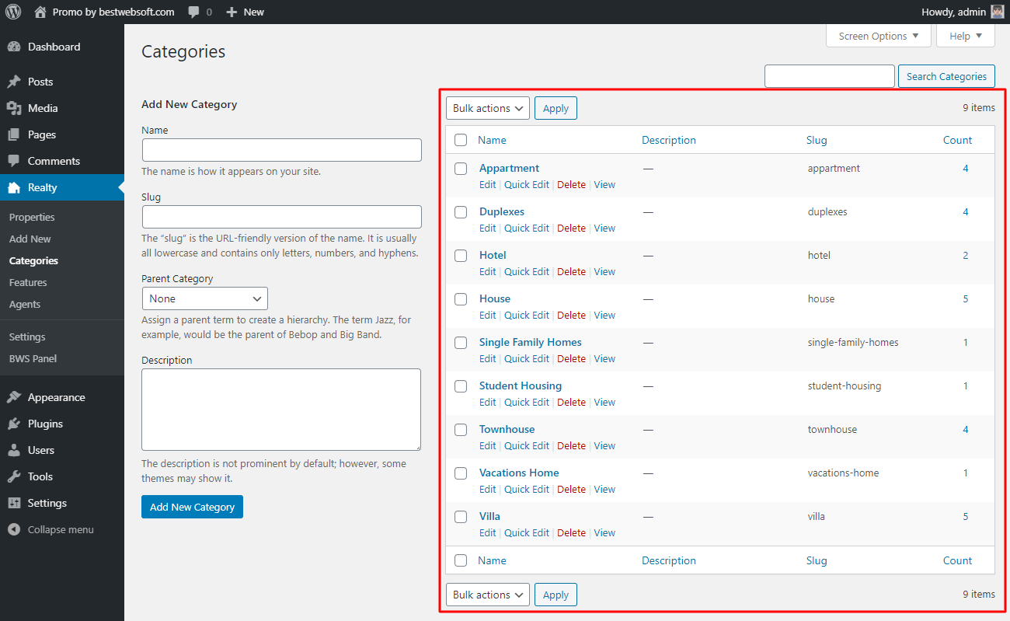Sort by the top Slug column header
This screenshot has height=621, width=1010.
pyautogui.click(x=817, y=140)
